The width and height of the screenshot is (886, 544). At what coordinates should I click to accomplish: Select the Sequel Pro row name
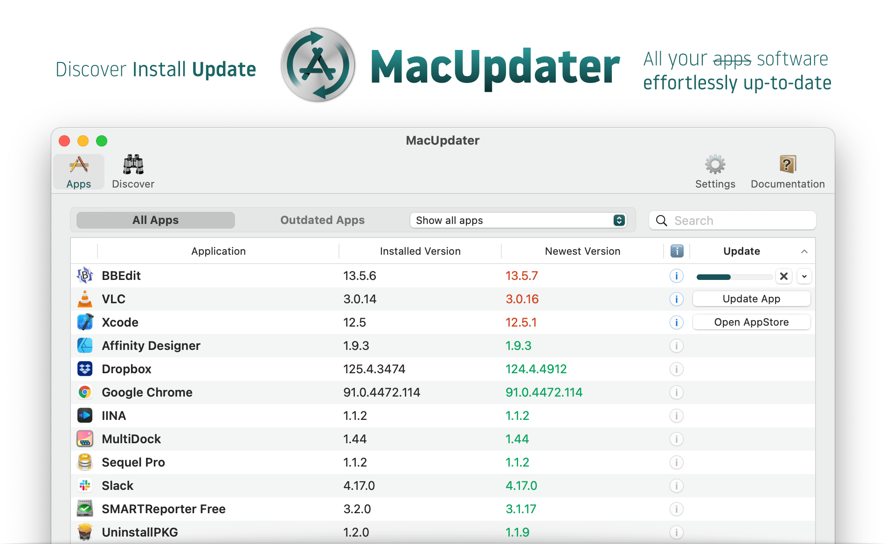click(133, 462)
